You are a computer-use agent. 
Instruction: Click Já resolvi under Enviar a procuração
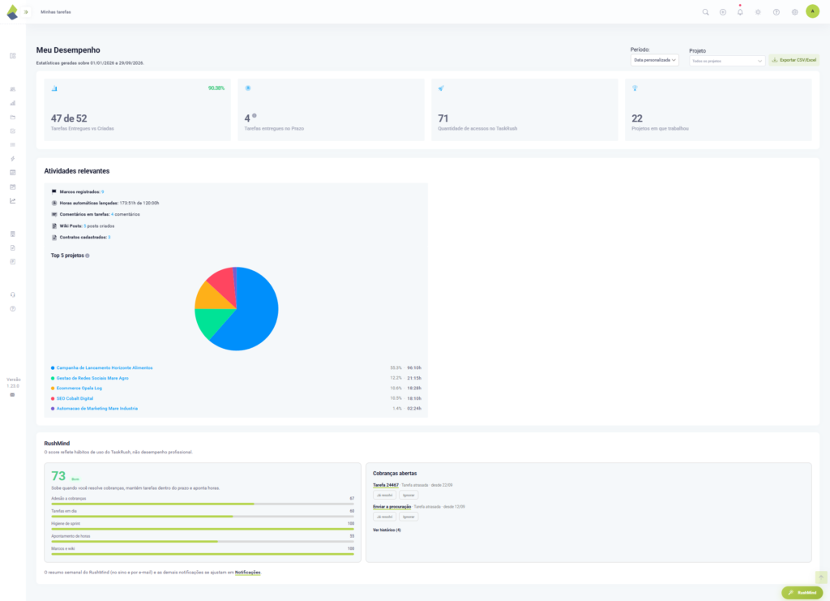[x=384, y=517]
